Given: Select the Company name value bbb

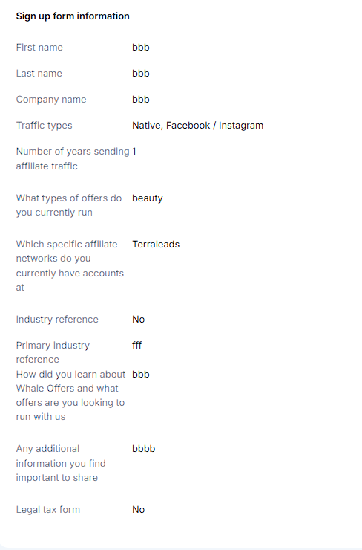Looking at the screenshot, I should [141, 100].
